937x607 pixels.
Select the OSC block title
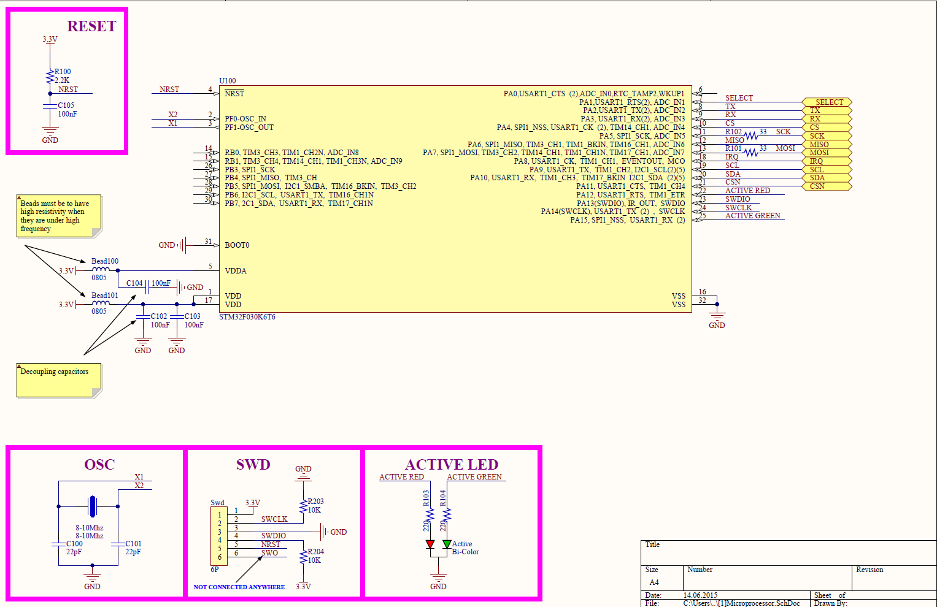(x=99, y=465)
